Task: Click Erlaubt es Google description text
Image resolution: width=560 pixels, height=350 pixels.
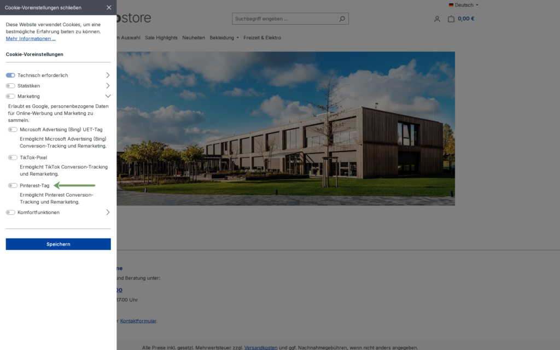Action: coord(58,113)
